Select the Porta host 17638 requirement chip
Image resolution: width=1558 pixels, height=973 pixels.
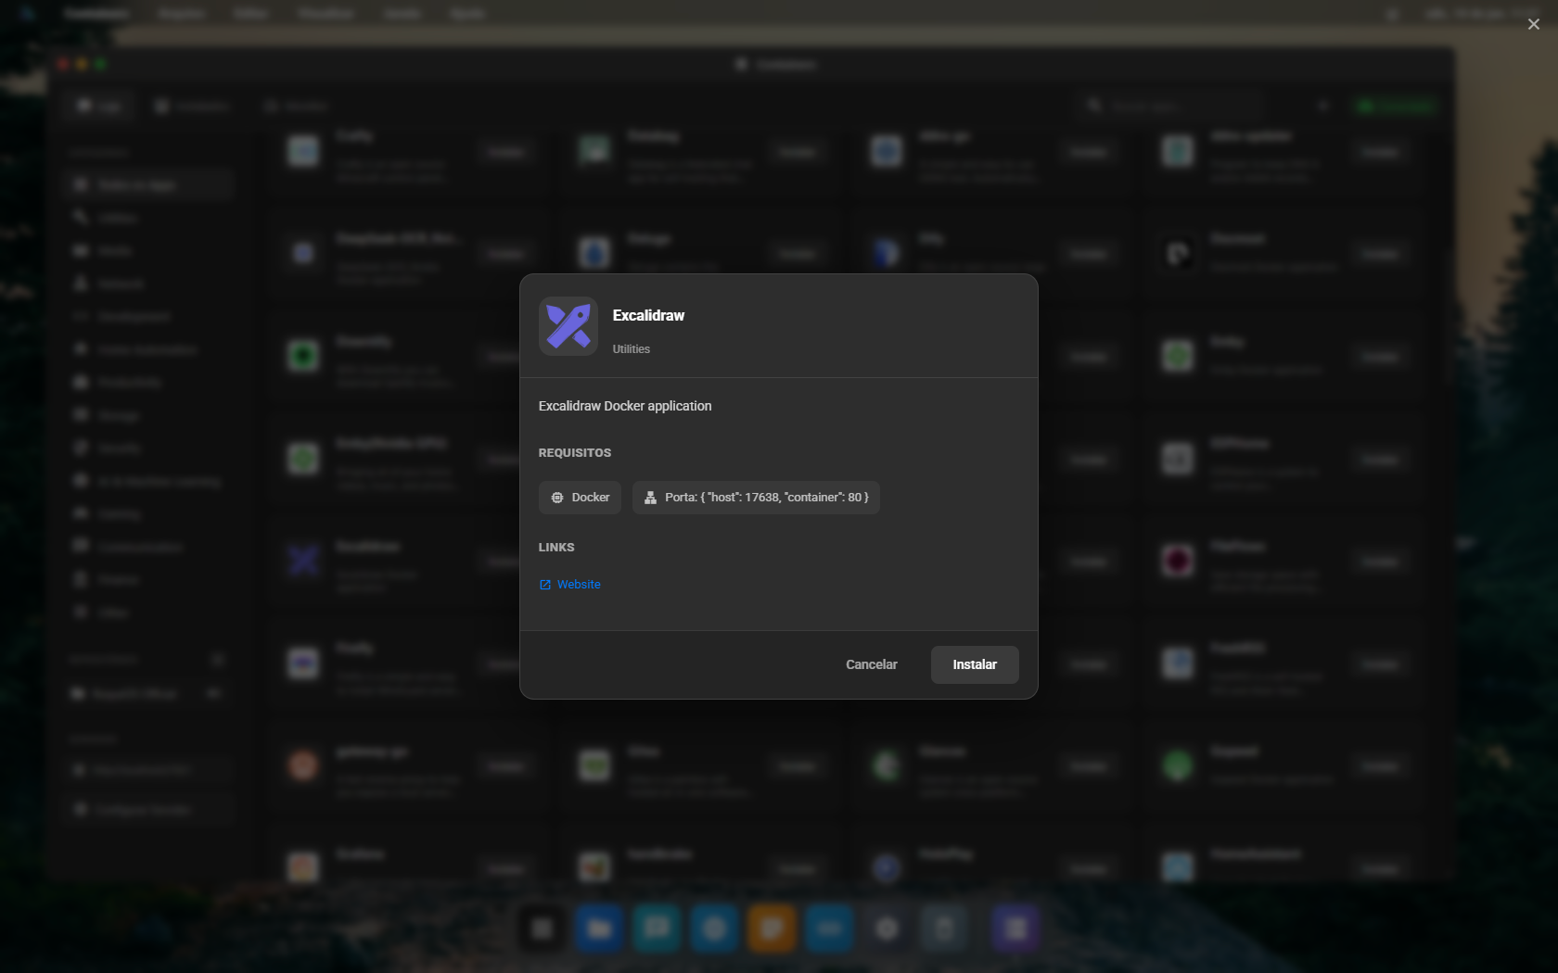(756, 498)
